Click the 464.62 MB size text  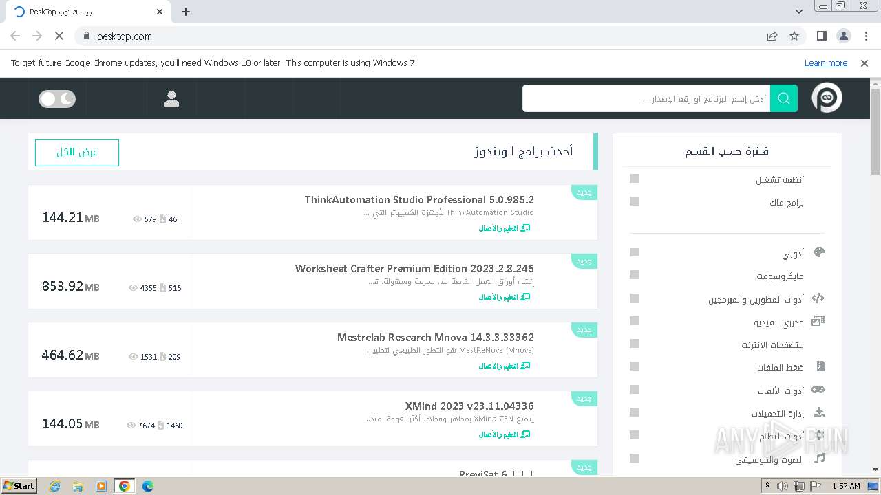point(71,355)
